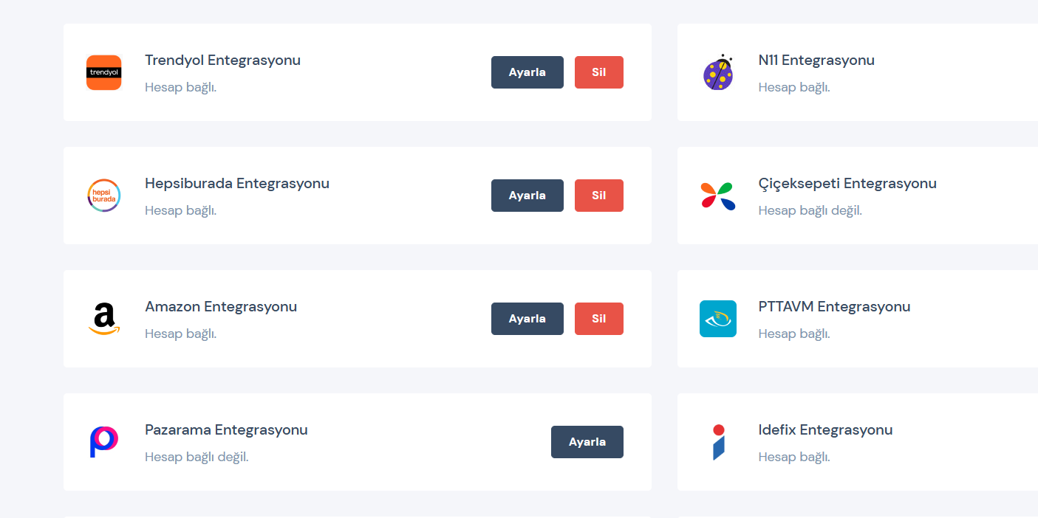Click the Pazarama logo icon
The image size is (1038, 518).
[x=103, y=442]
